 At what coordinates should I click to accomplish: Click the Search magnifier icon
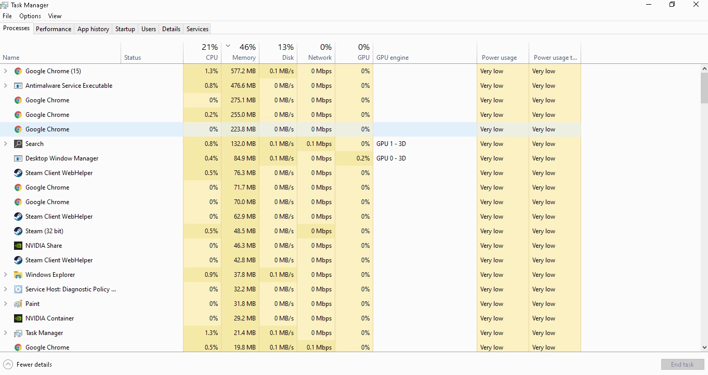pos(18,144)
